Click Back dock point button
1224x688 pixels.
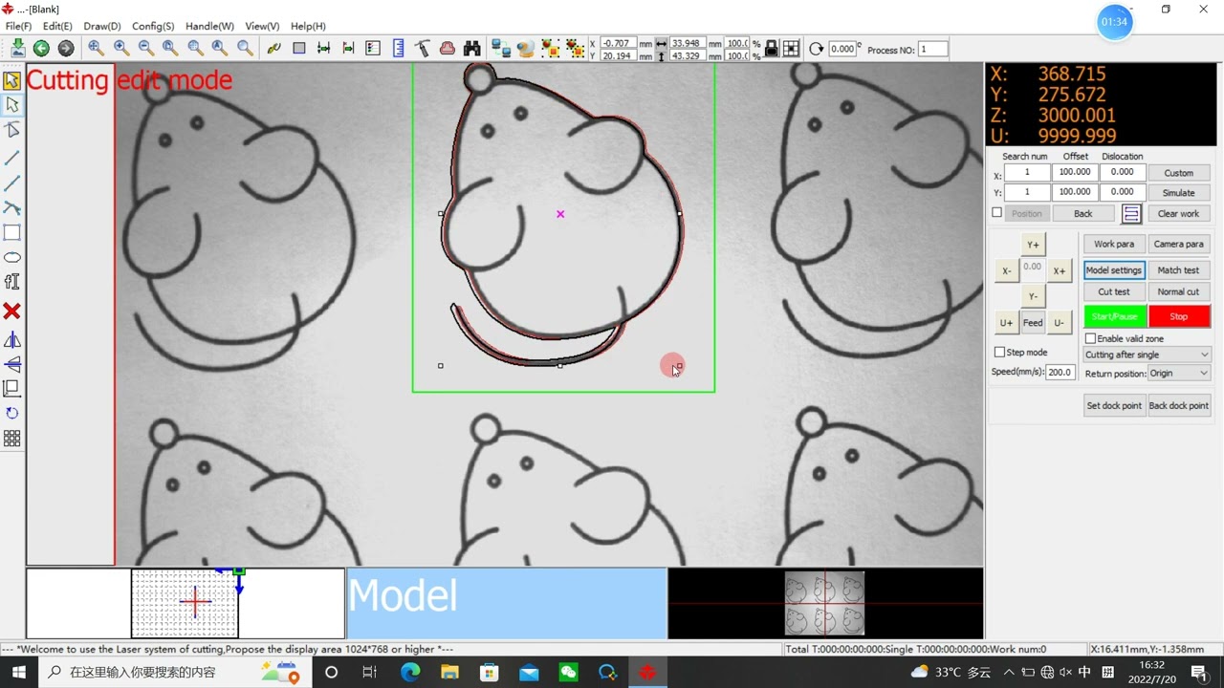point(1178,406)
